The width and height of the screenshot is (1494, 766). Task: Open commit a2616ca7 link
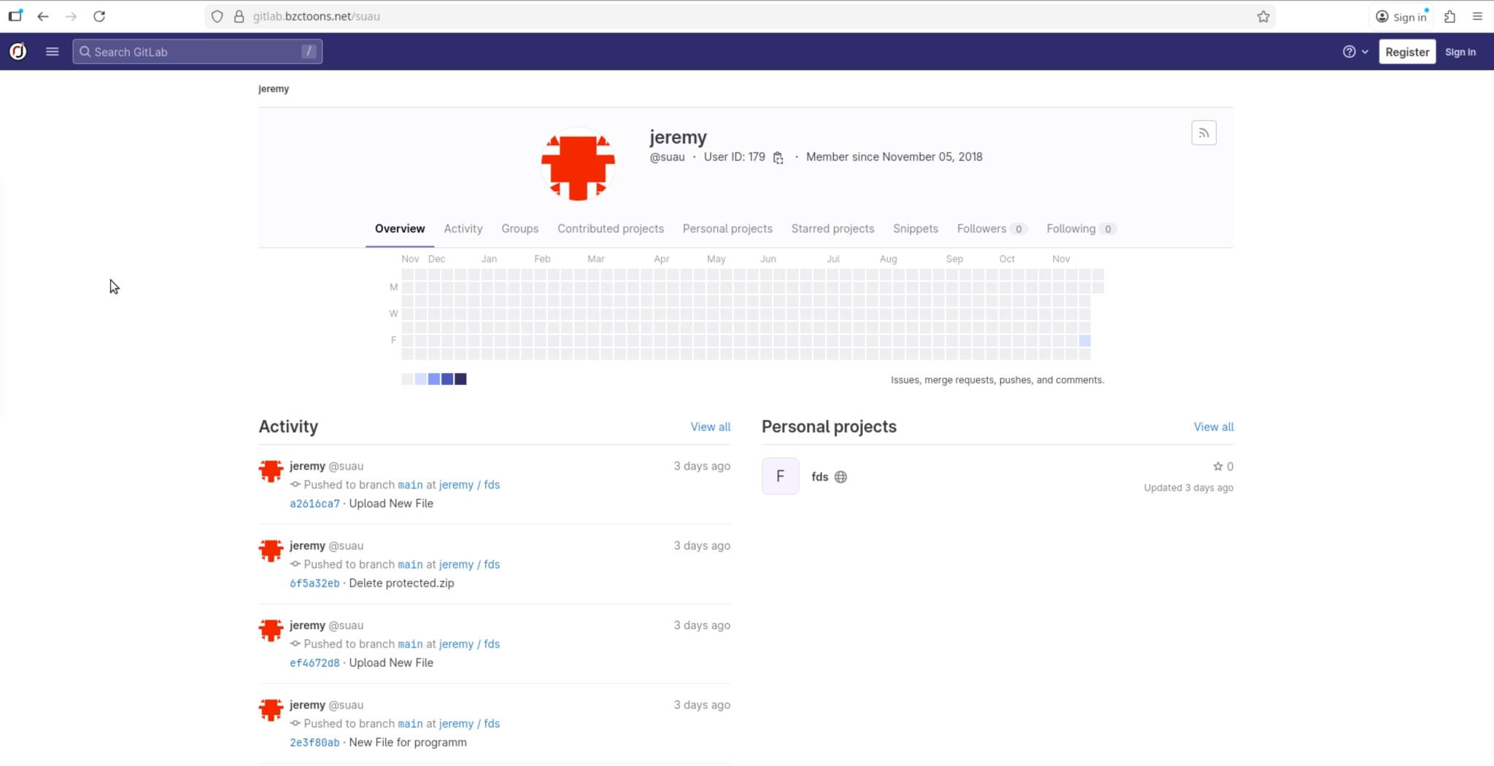(x=314, y=504)
